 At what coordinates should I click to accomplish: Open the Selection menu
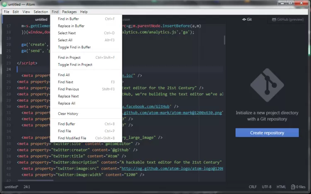coord(41,12)
